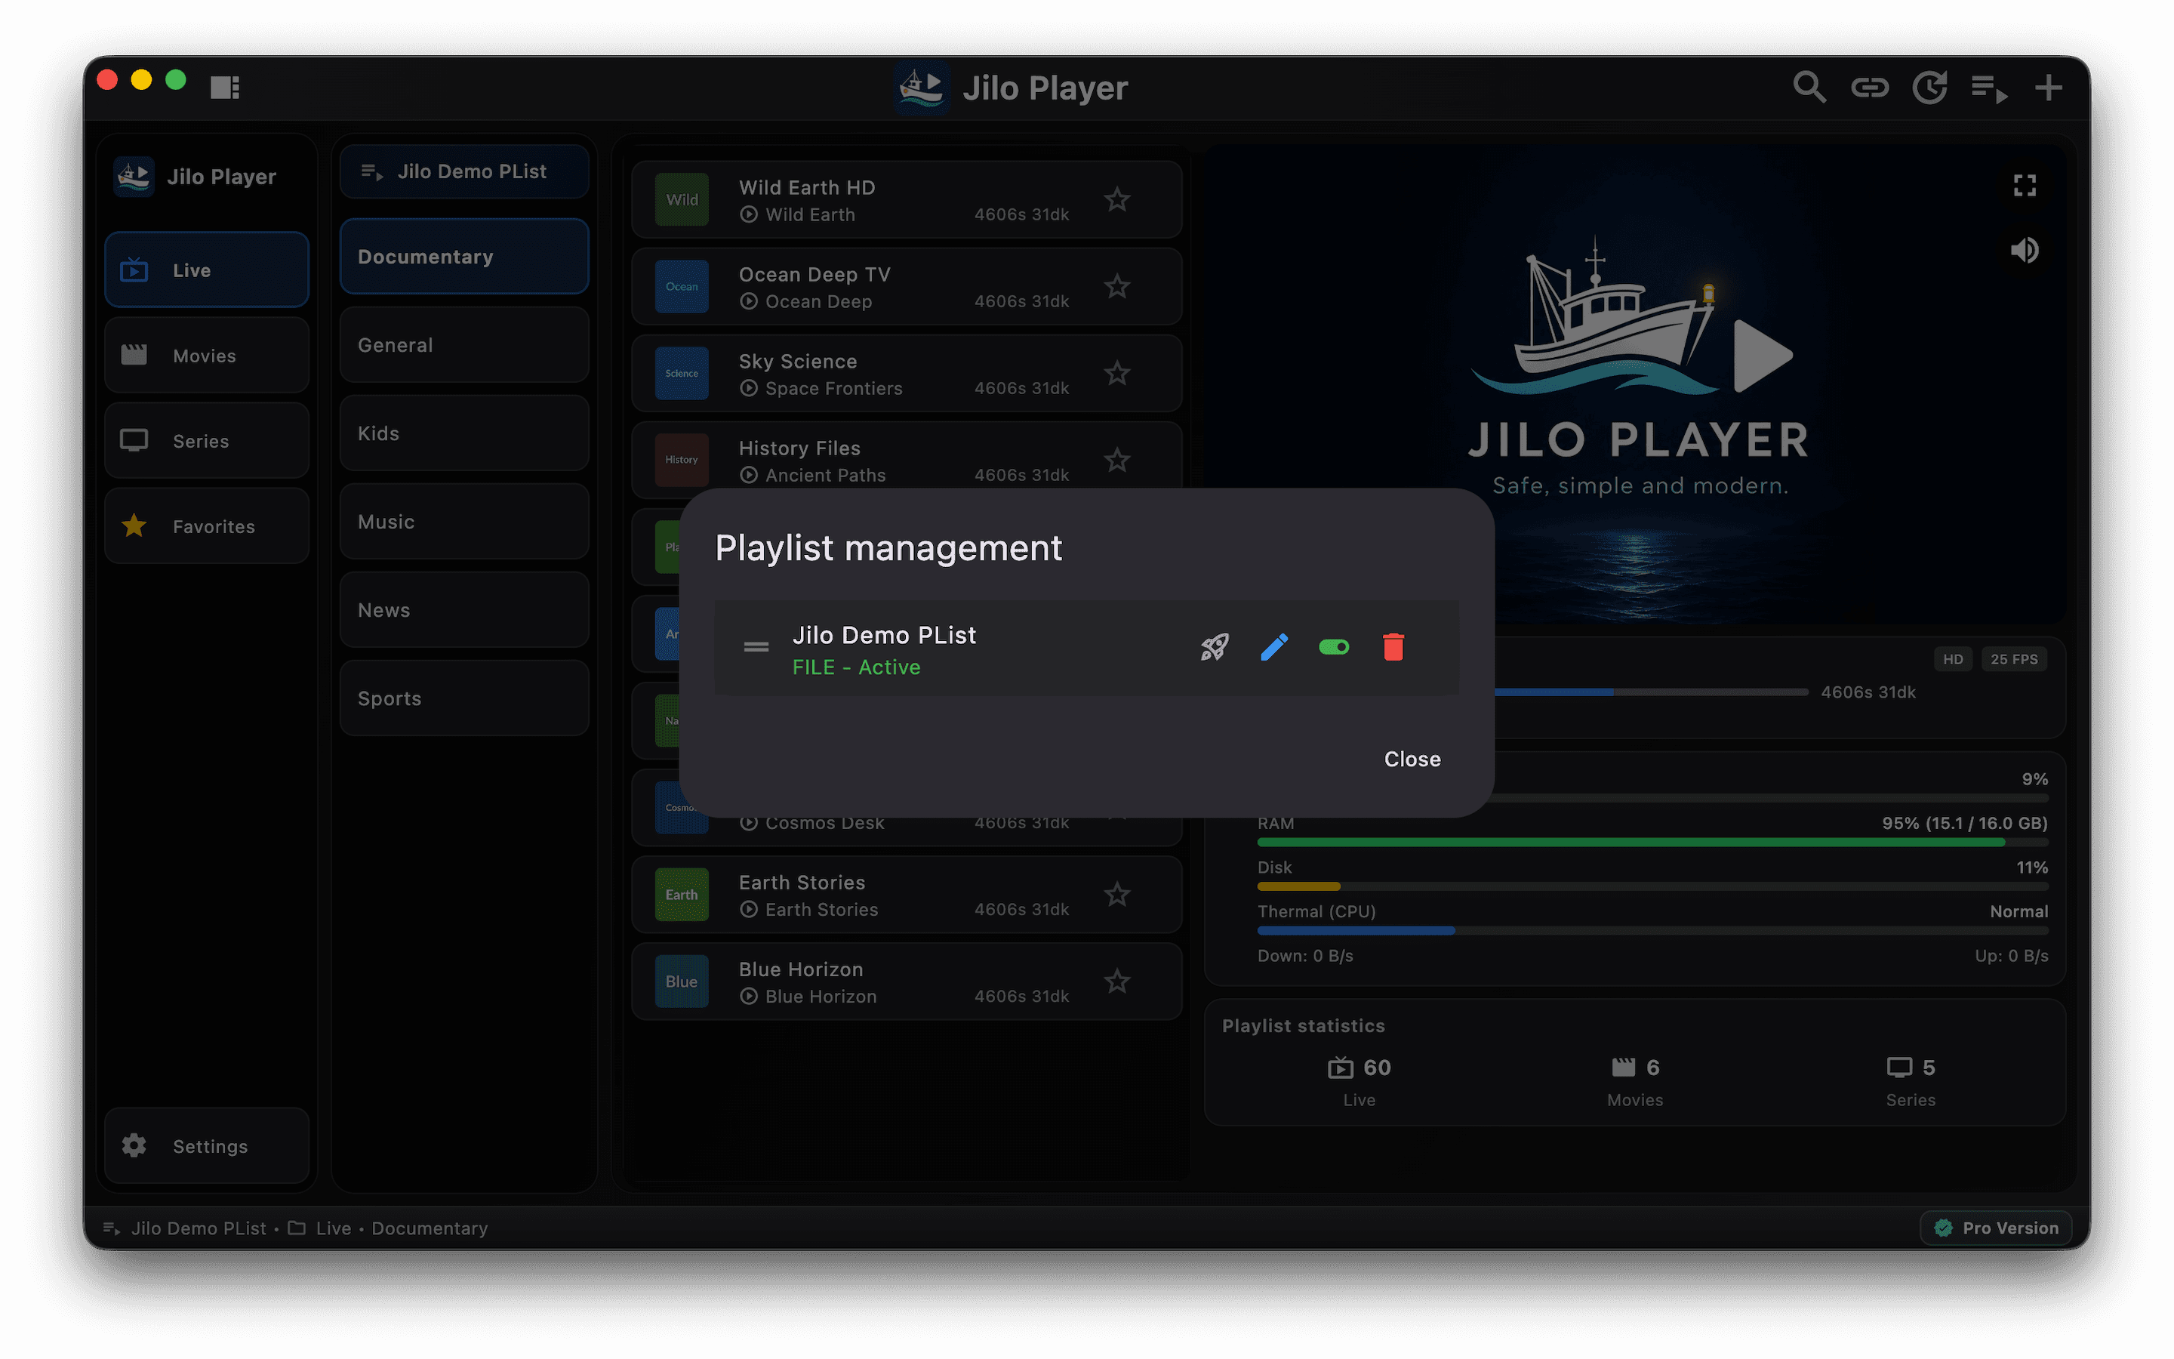Open the Series section in sidebar
The height and width of the screenshot is (1359, 2174).
207,440
